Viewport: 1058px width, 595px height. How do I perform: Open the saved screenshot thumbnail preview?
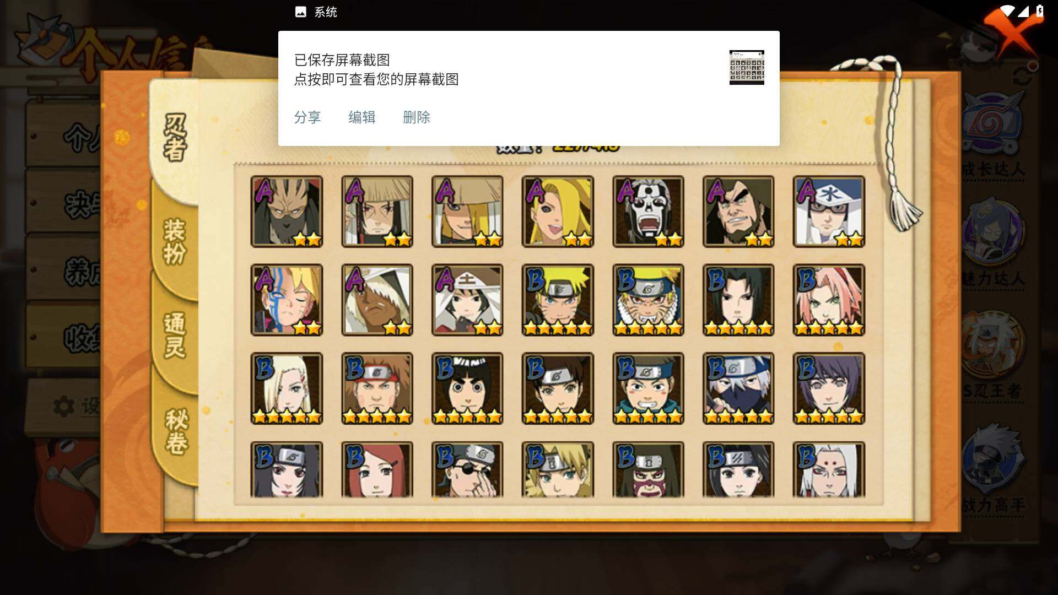(747, 67)
